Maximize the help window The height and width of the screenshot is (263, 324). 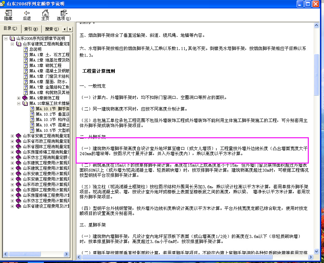[x=308, y=4]
